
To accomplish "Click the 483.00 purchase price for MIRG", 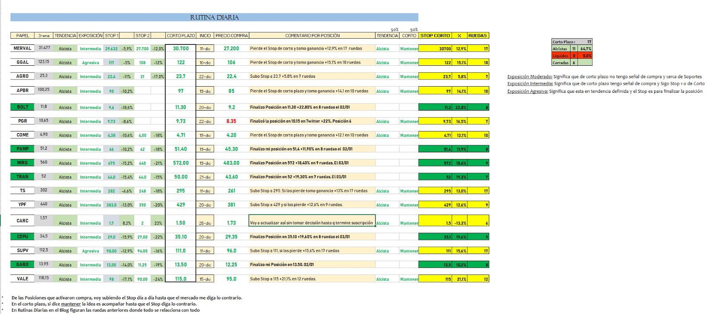I will tap(231, 163).
